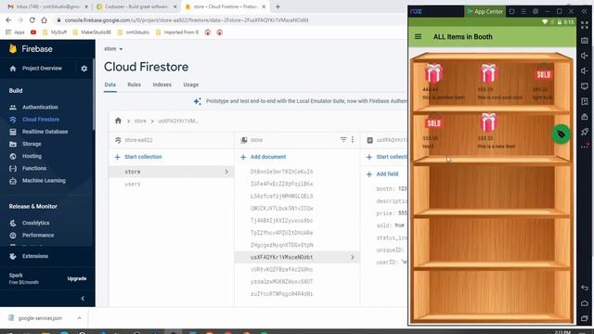Select the users collection
594x334 pixels.
tap(133, 184)
